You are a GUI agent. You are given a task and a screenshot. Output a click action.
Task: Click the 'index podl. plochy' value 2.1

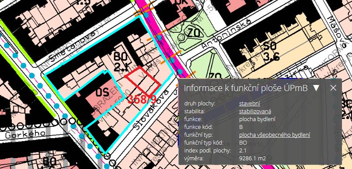coord(243,151)
